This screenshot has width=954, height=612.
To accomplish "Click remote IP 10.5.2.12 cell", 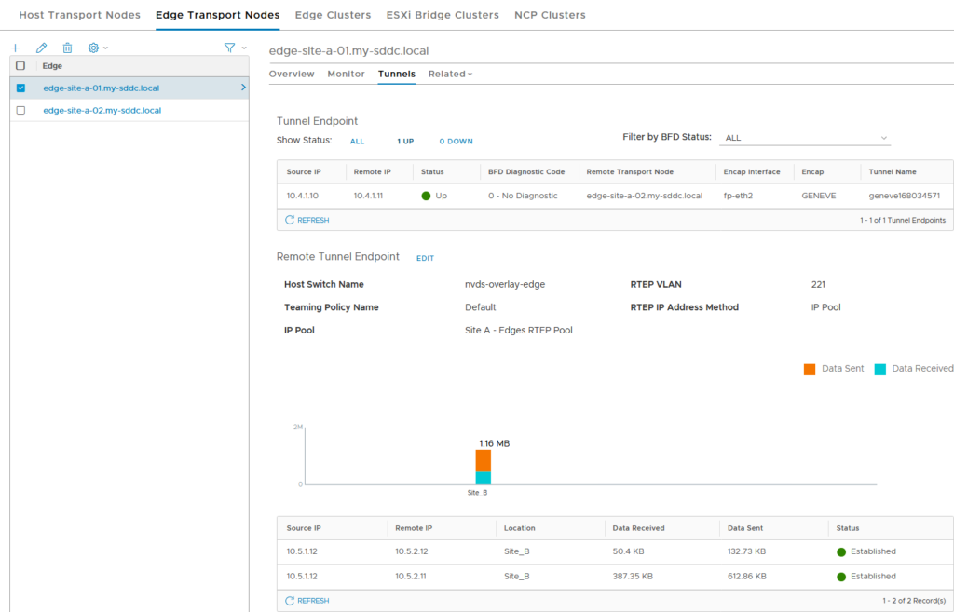I will [x=411, y=551].
